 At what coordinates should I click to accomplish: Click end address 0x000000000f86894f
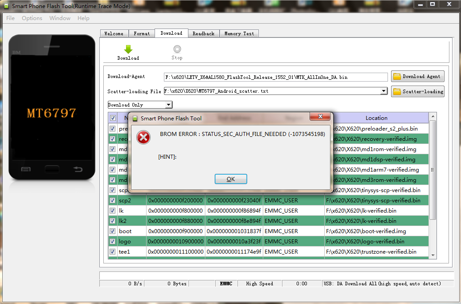click(x=234, y=211)
